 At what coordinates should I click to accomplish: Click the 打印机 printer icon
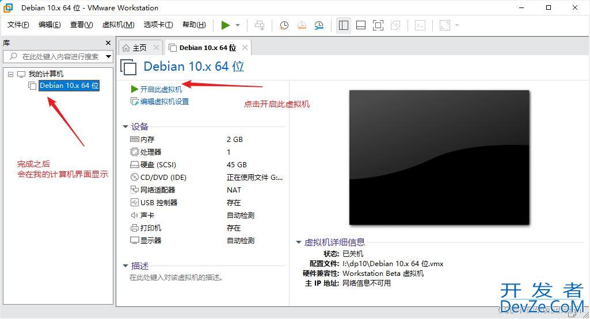point(134,228)
